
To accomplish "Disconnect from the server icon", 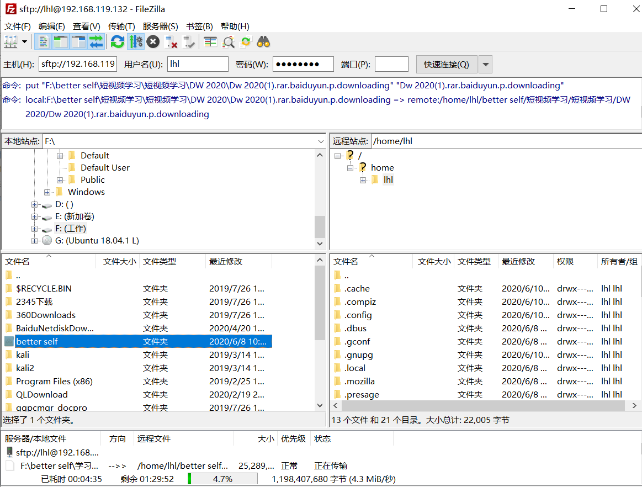I will pos(171,42).
